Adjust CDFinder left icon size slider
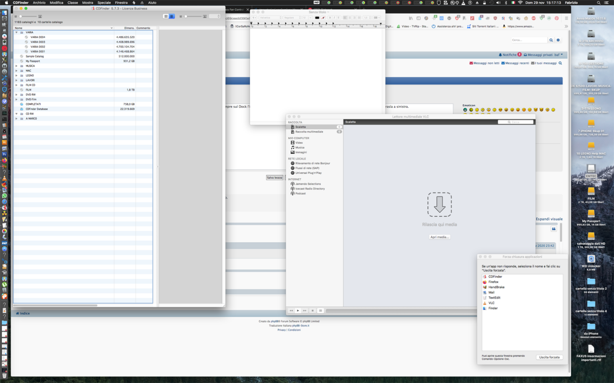The height and width of the screenshot is (383, 614). coord(29,16)
